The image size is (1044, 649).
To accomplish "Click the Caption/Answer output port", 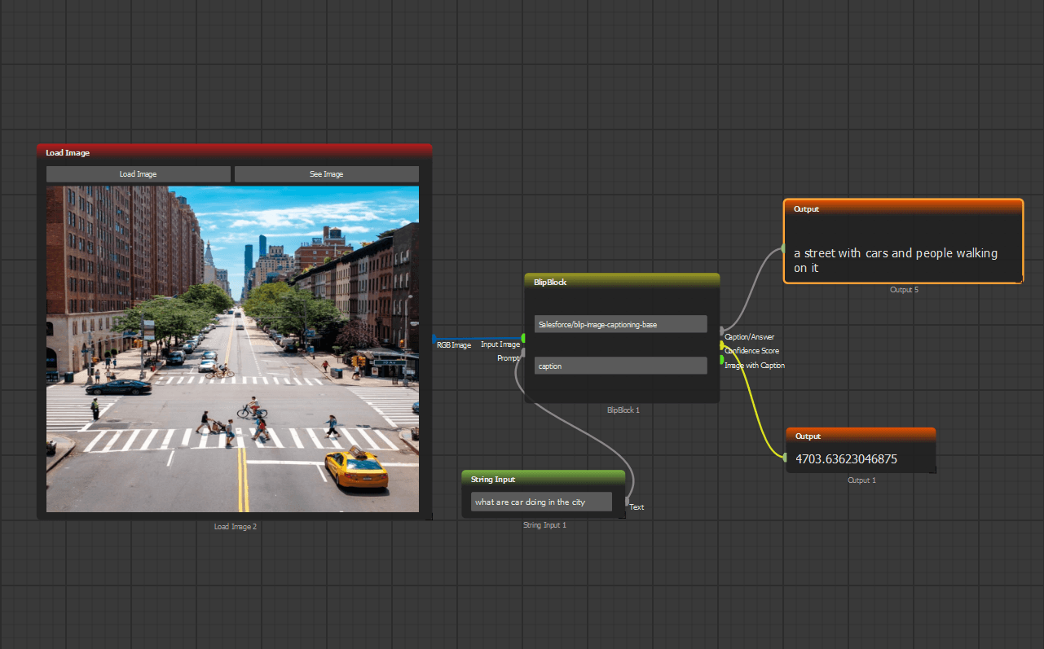I will (721, 331).
